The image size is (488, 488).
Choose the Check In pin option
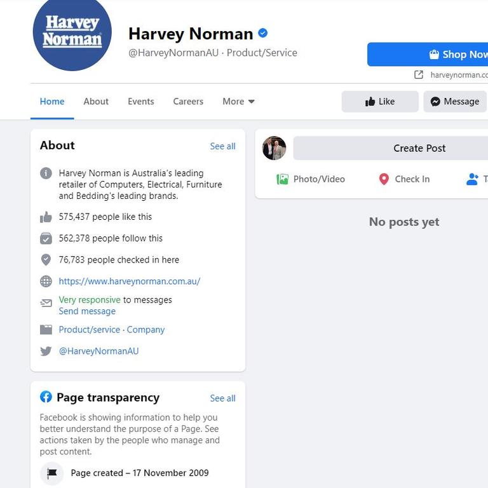click(x=404, y=179)
